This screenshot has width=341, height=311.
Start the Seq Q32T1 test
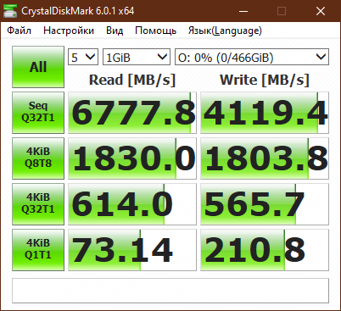pos(38,113)
